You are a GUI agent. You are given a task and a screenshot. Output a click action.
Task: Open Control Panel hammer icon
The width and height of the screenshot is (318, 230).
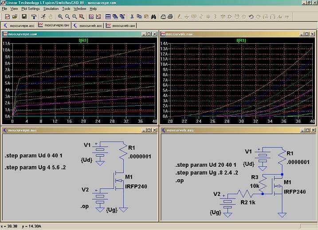pos(34,17)
